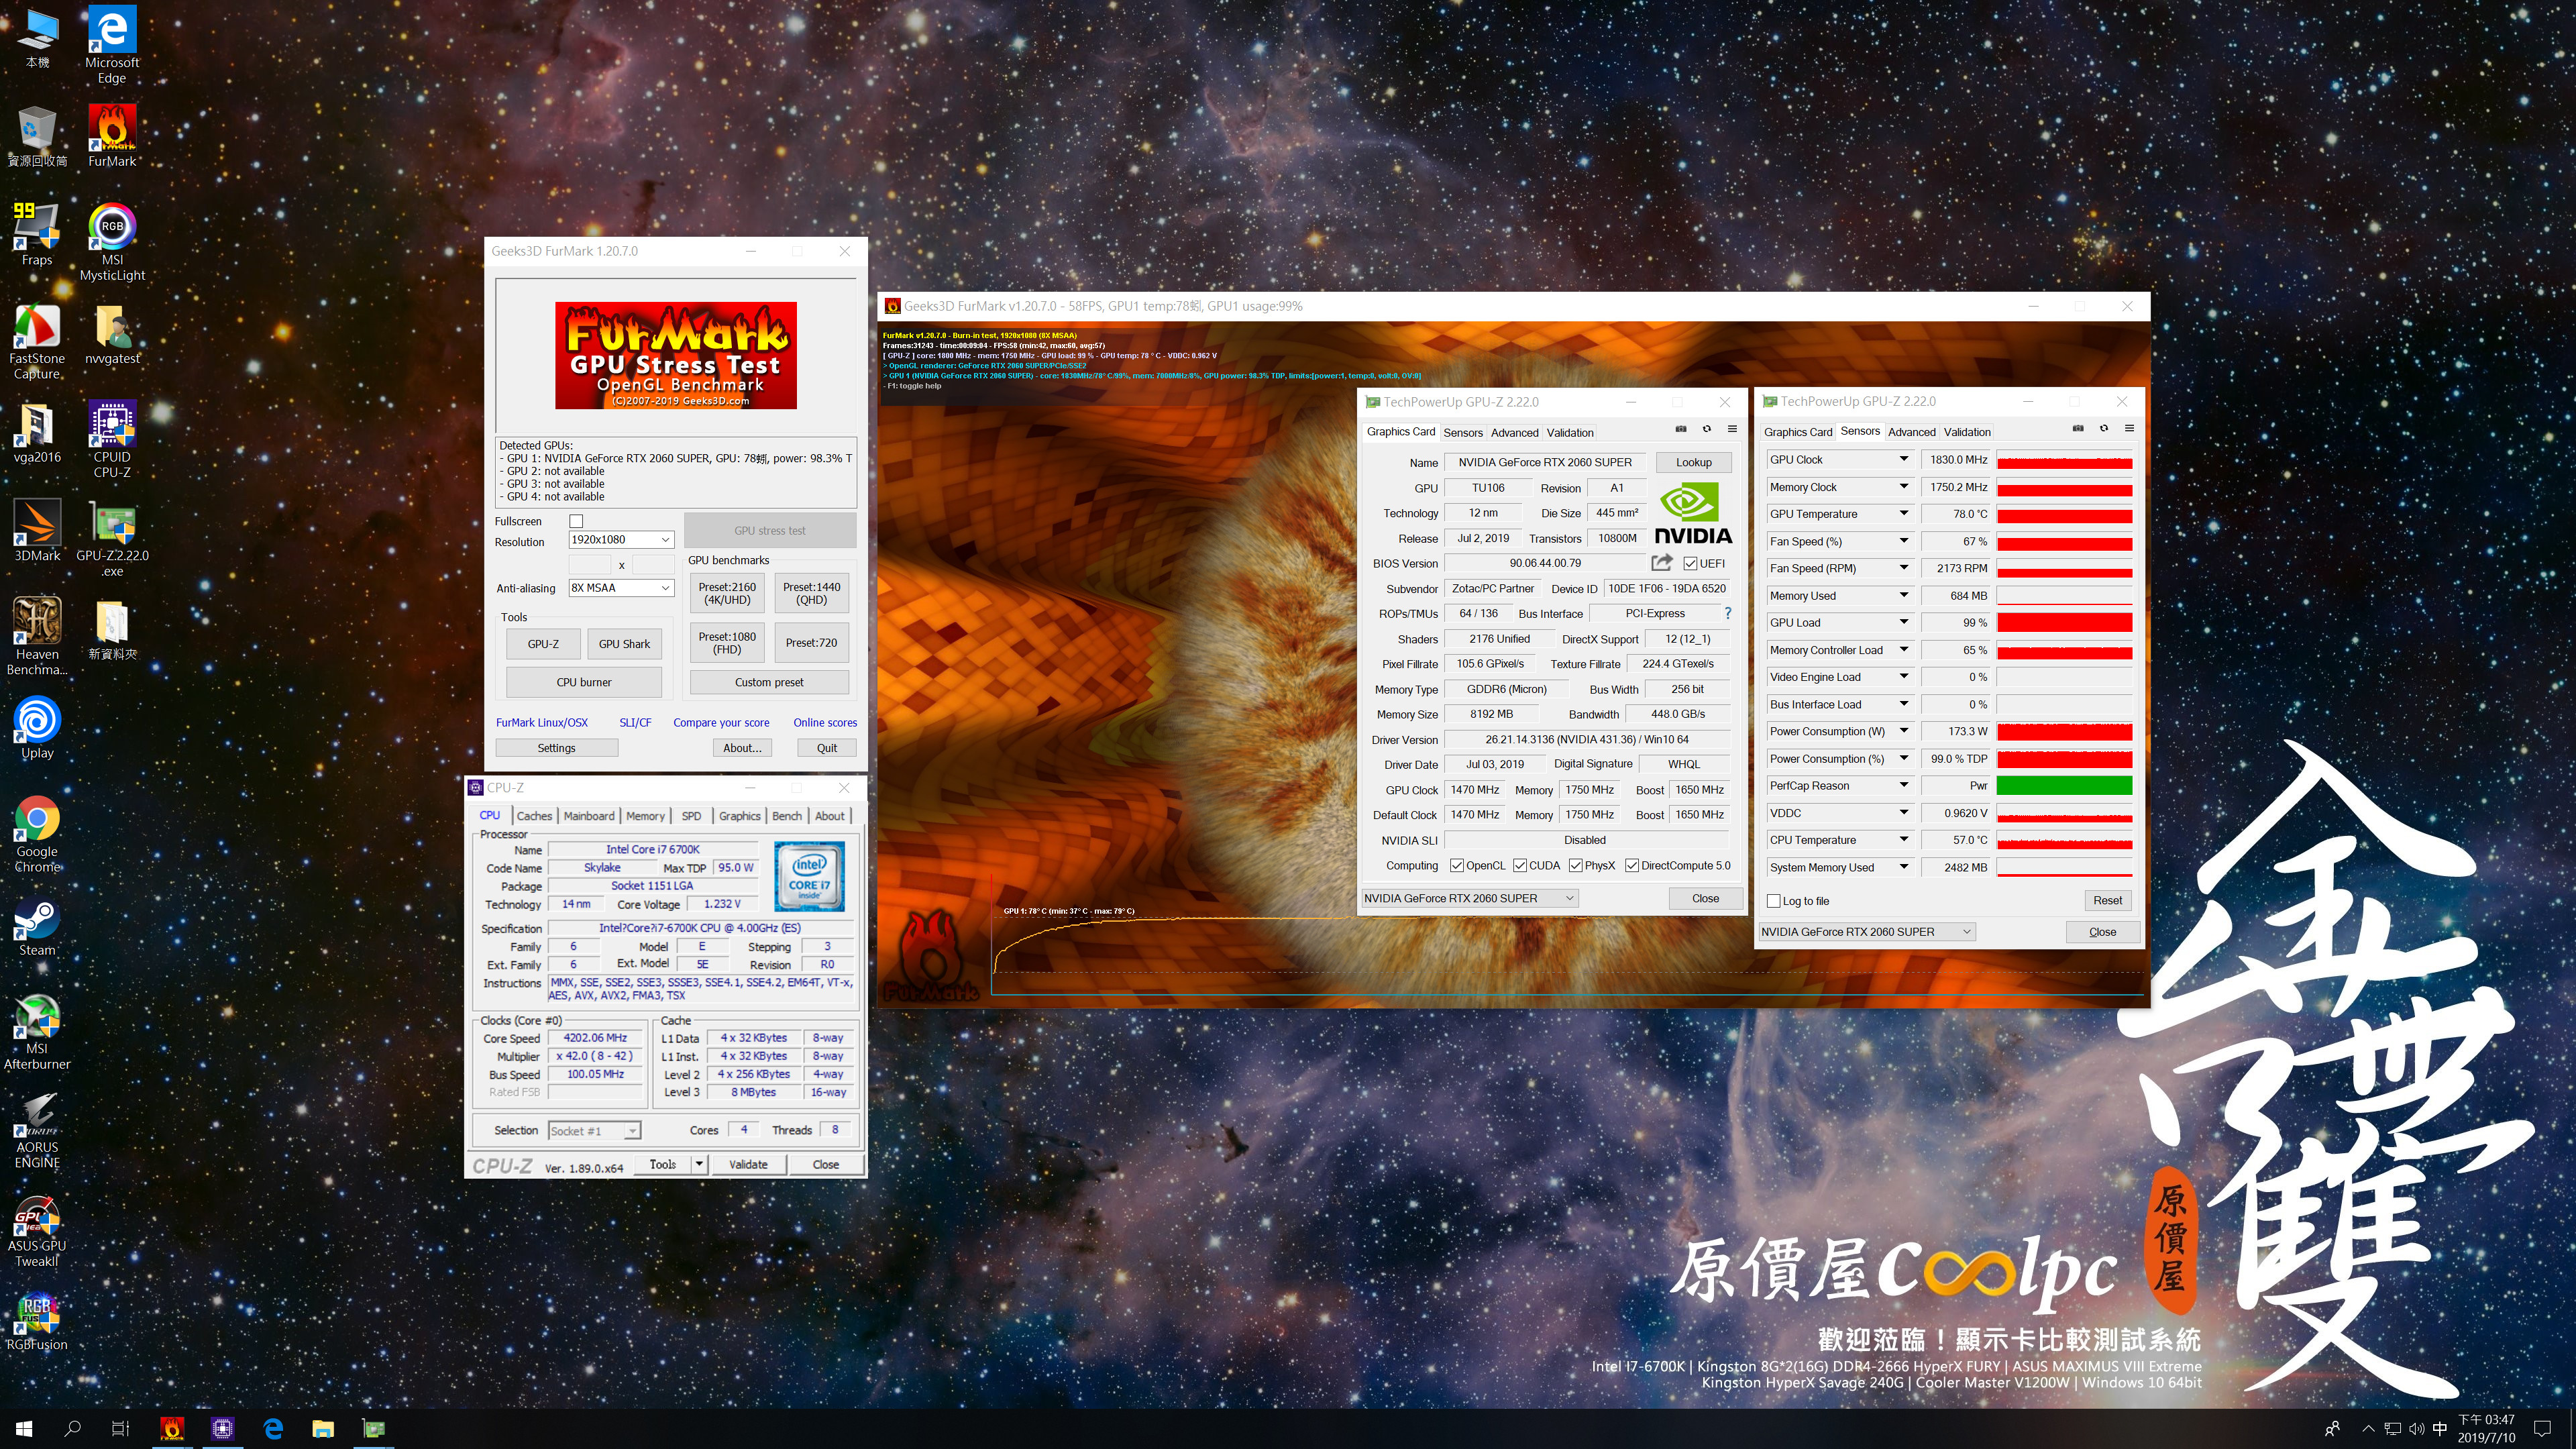
Task: Click BIOS export share icon in GPU-Z
Action: click(1662, 562)
